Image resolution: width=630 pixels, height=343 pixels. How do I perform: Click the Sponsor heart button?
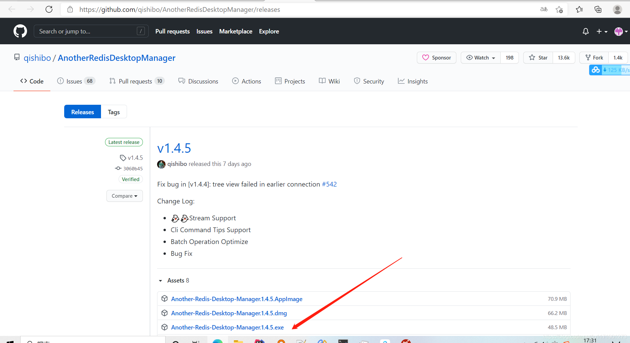tap(436, 58)
